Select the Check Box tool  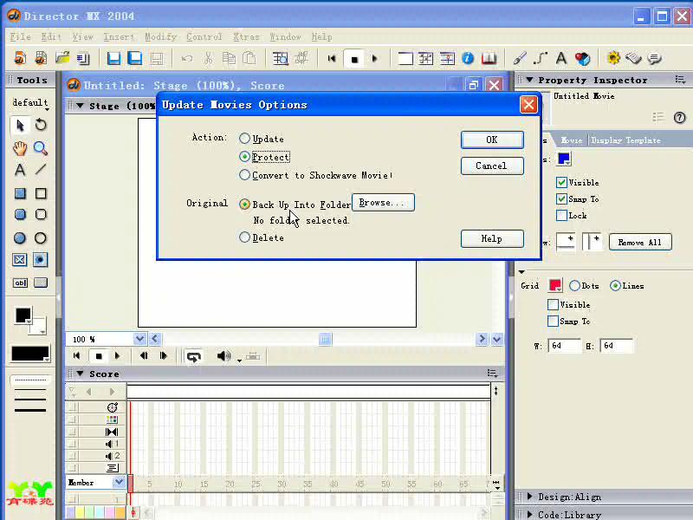[19, 259]
